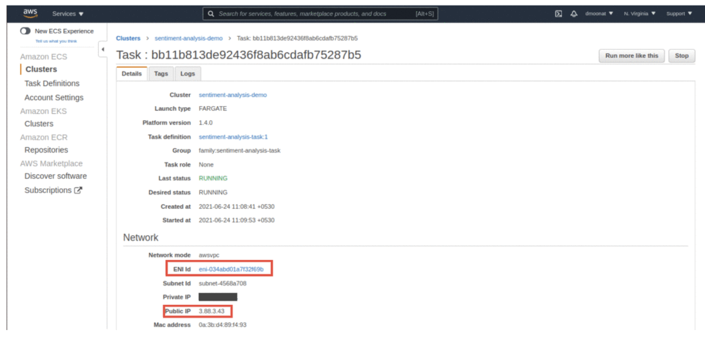Click the Group family:sentiment-analysis-task value

click(x=240, y=150)
